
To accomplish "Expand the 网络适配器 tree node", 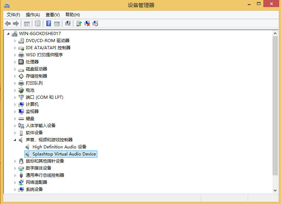I will [15, 182].
